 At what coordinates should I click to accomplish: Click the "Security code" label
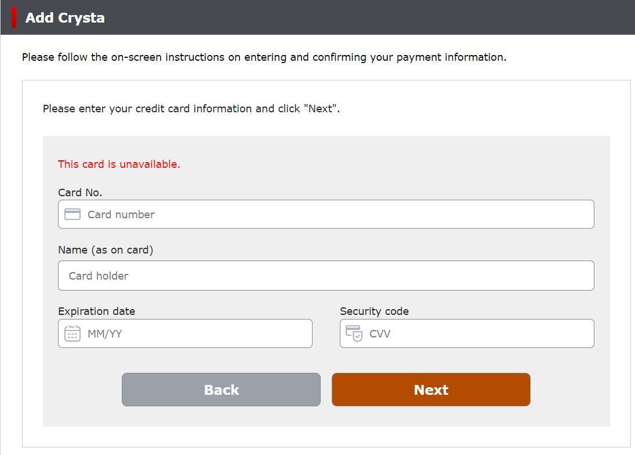pyautogui.click(x=374, y=311)
